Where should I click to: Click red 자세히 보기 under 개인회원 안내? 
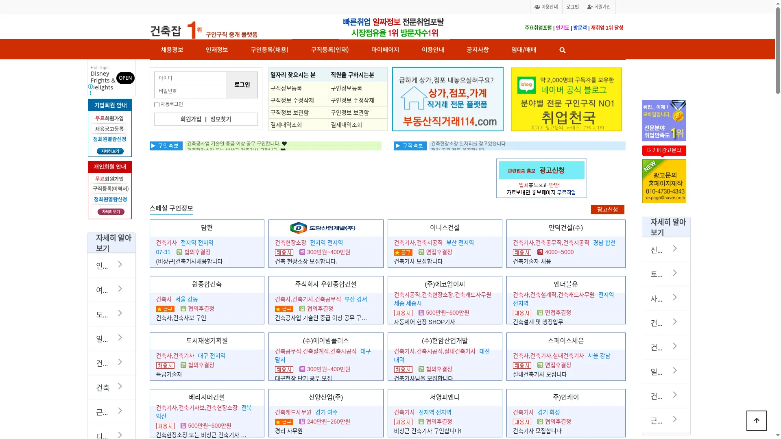tap(111, 212)
